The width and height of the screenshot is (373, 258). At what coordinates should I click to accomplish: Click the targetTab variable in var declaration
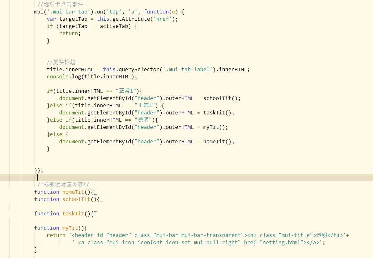pyautogui.click(x=73, y=19)
